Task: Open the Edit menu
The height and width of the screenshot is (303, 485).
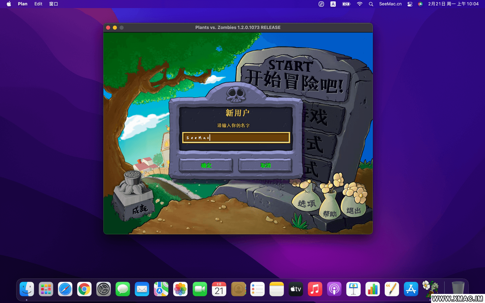Action: [38, 4]
